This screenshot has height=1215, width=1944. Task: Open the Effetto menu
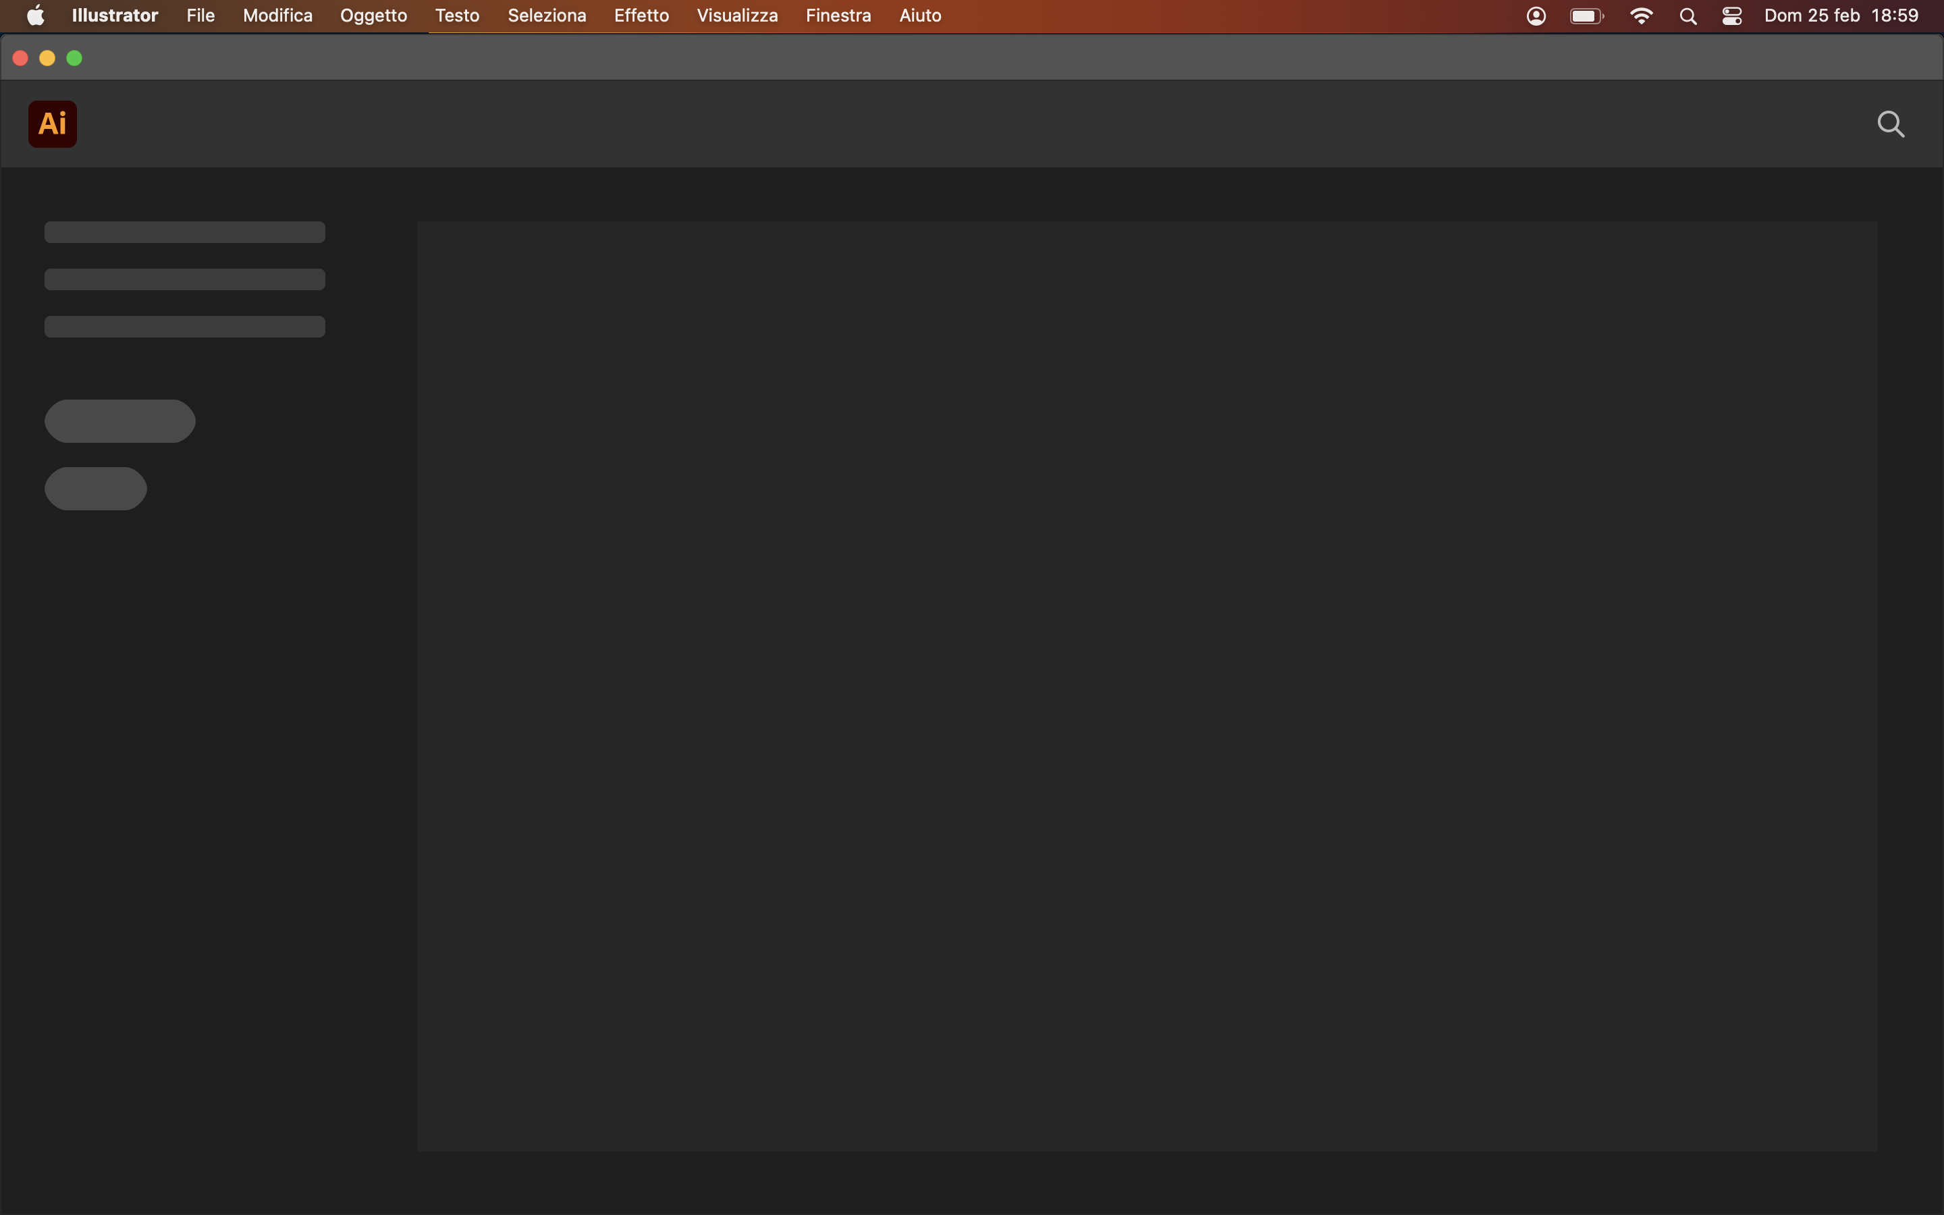tap(641, 16)
